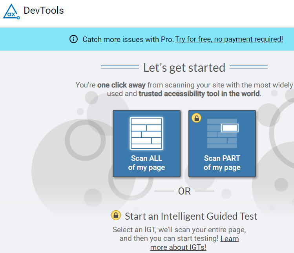294x253 pixels.
Task: Click the partial-page layout icon on Scan PART
Action: tap(223, 133)
